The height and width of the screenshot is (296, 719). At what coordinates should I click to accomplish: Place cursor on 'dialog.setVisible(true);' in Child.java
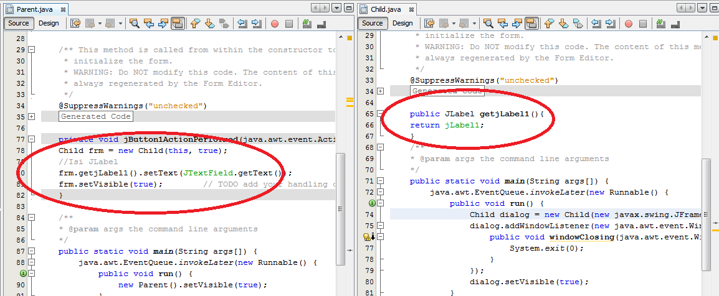coord(529,282)
